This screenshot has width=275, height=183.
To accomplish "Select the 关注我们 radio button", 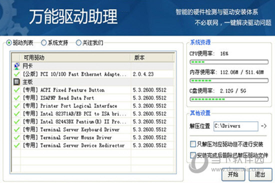I will (x=78, y=43).
